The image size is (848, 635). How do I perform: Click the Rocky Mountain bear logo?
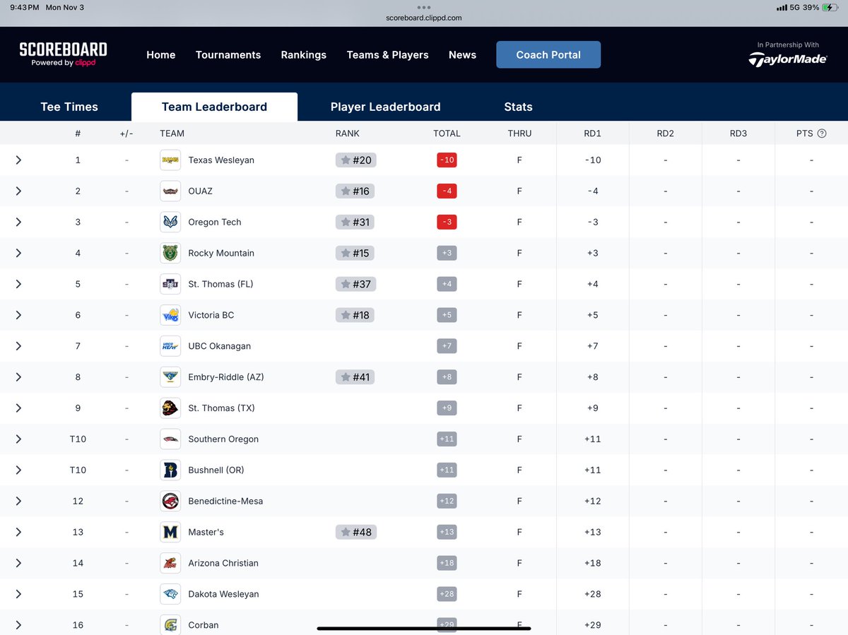click(x=170, y=254)
